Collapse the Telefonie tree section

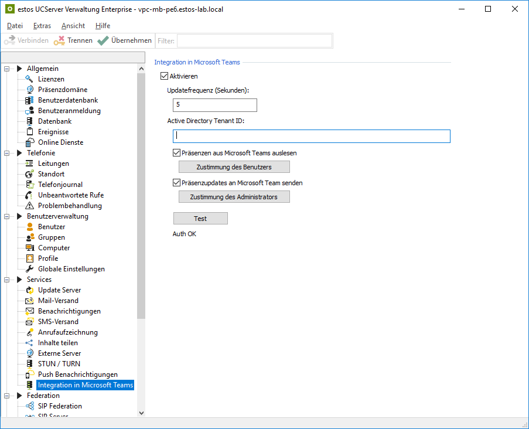tap(7, 153)
